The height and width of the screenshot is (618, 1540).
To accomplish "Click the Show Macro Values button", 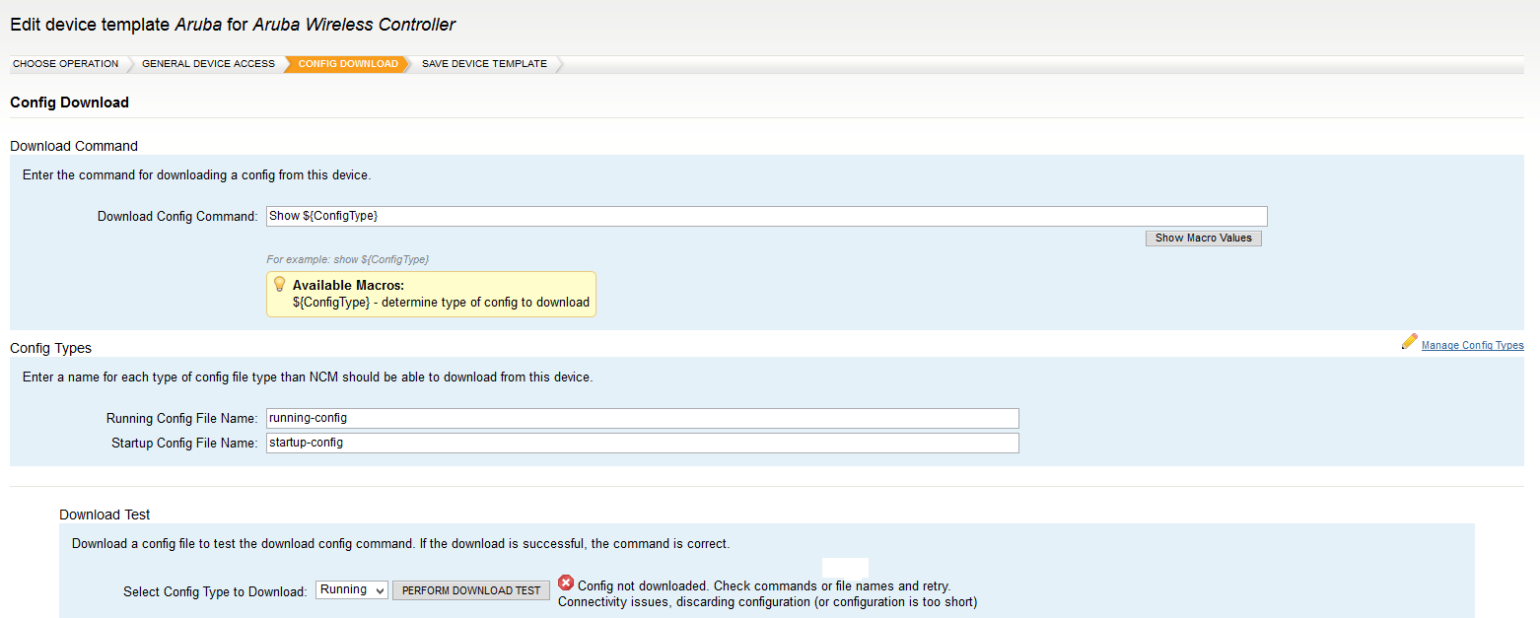I will point(1203,238).
